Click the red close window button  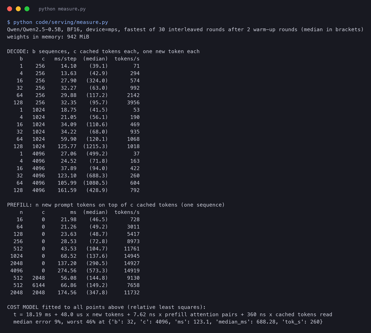click(x=10, y=9)
